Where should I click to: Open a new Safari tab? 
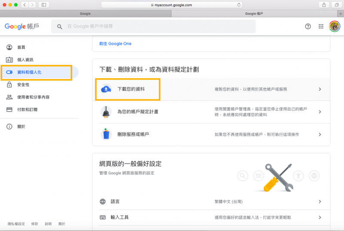[x=341, y=14]
